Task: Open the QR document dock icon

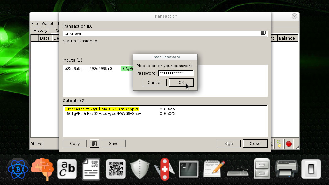Action: 91,169
